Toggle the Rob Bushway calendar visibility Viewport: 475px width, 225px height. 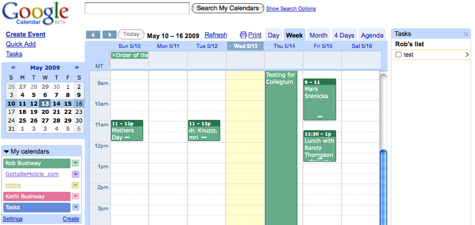37,163
